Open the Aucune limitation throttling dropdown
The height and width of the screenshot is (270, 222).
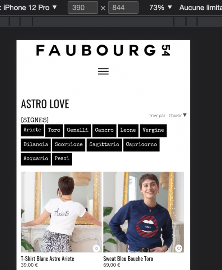[x=200, y=8]
